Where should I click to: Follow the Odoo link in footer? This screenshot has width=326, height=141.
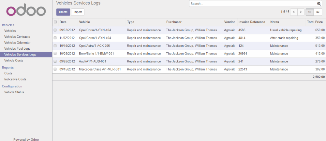pos(35,140)
